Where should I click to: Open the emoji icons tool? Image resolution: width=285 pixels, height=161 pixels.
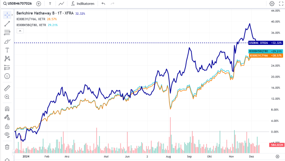7,76
